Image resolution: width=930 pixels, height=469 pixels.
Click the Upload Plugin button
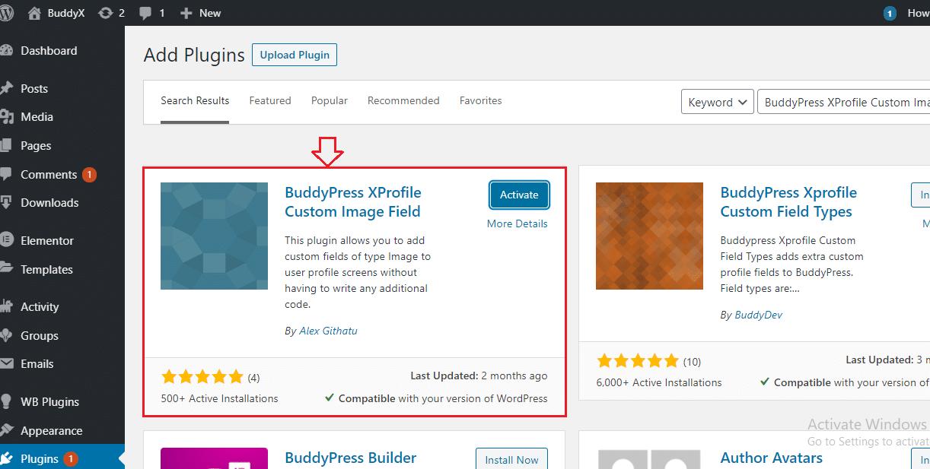coord(294,54)
